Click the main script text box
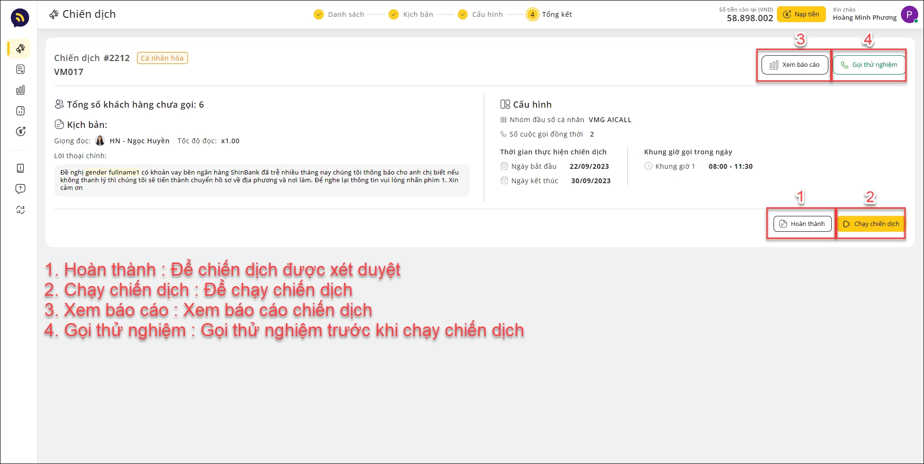924x464 pixels. coord(262,180)
